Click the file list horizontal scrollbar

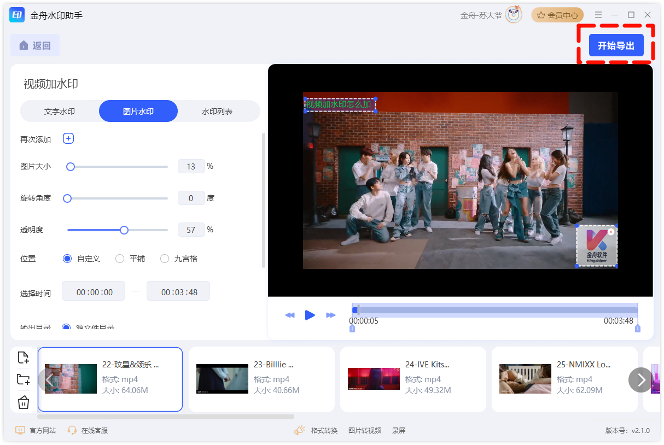click(166, 417)
